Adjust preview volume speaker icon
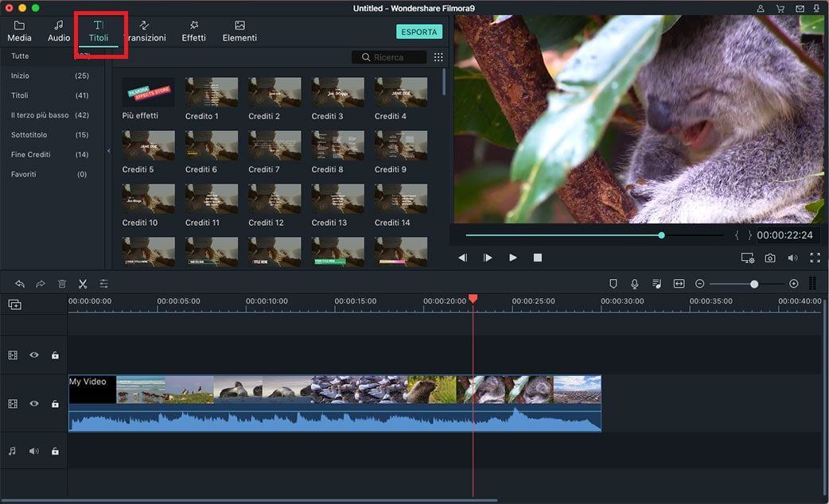Viewport: 829px width, 504px height. click(792, 258)
